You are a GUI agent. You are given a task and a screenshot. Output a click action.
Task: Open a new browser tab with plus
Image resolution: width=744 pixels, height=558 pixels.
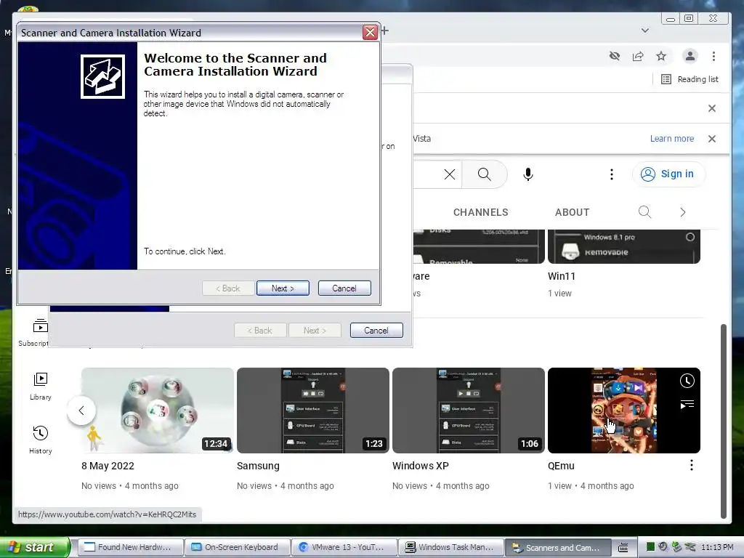coord(385,31)
